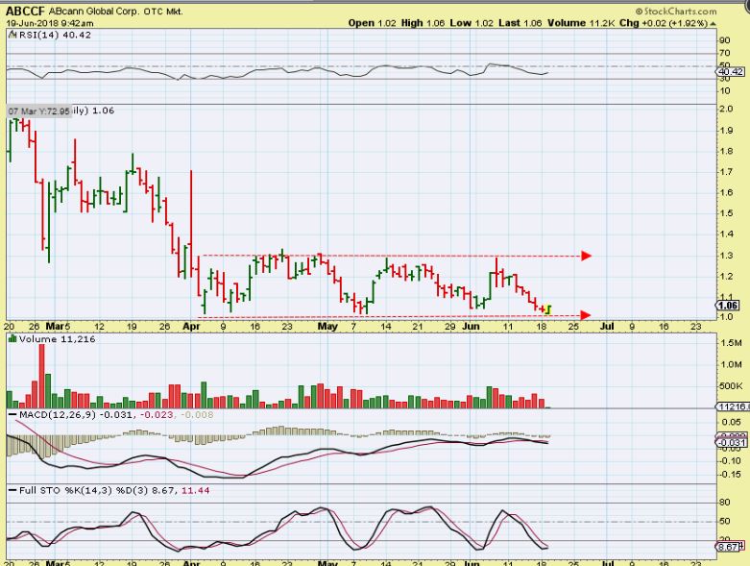Click the 11216 volume value tag
750x566 pixels.
(x=733, y=406)
